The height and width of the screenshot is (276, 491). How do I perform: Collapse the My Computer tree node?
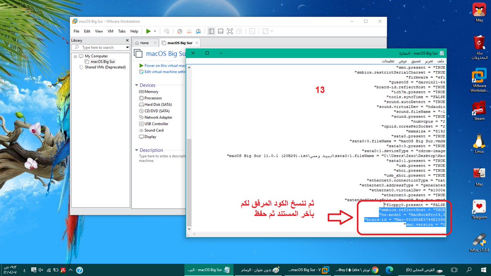pos(76,56)
